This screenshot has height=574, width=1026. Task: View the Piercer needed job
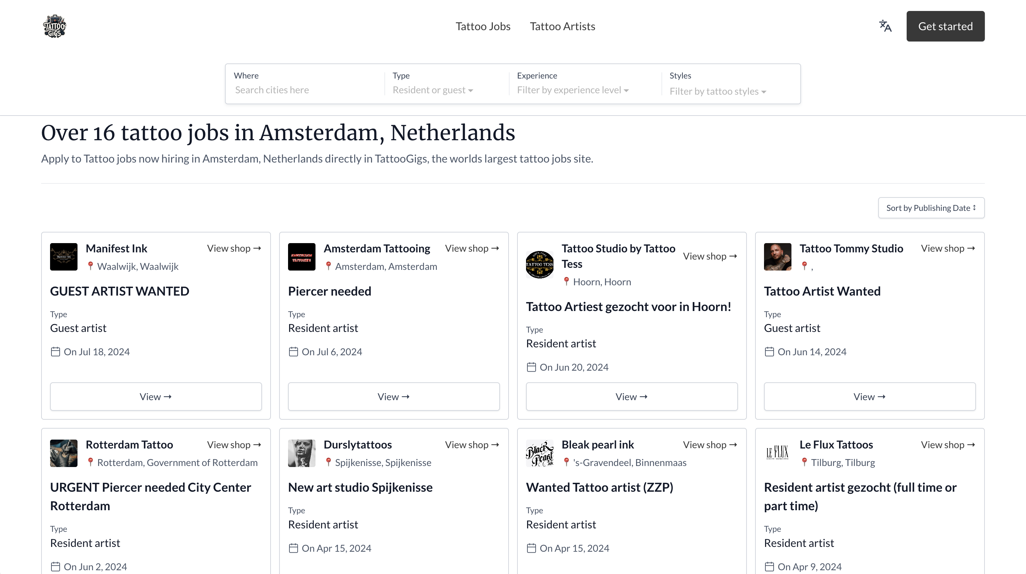point(394,397)
